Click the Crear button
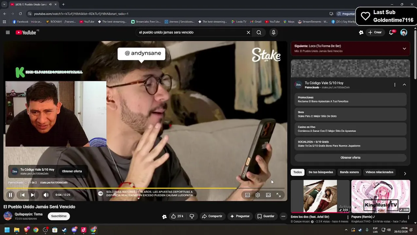 [x=375, y=32]
